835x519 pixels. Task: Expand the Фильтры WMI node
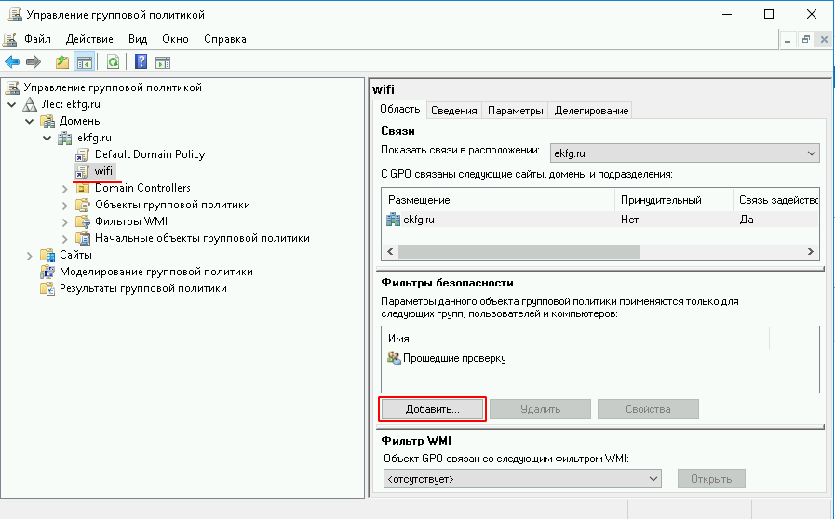coord(65,221)
